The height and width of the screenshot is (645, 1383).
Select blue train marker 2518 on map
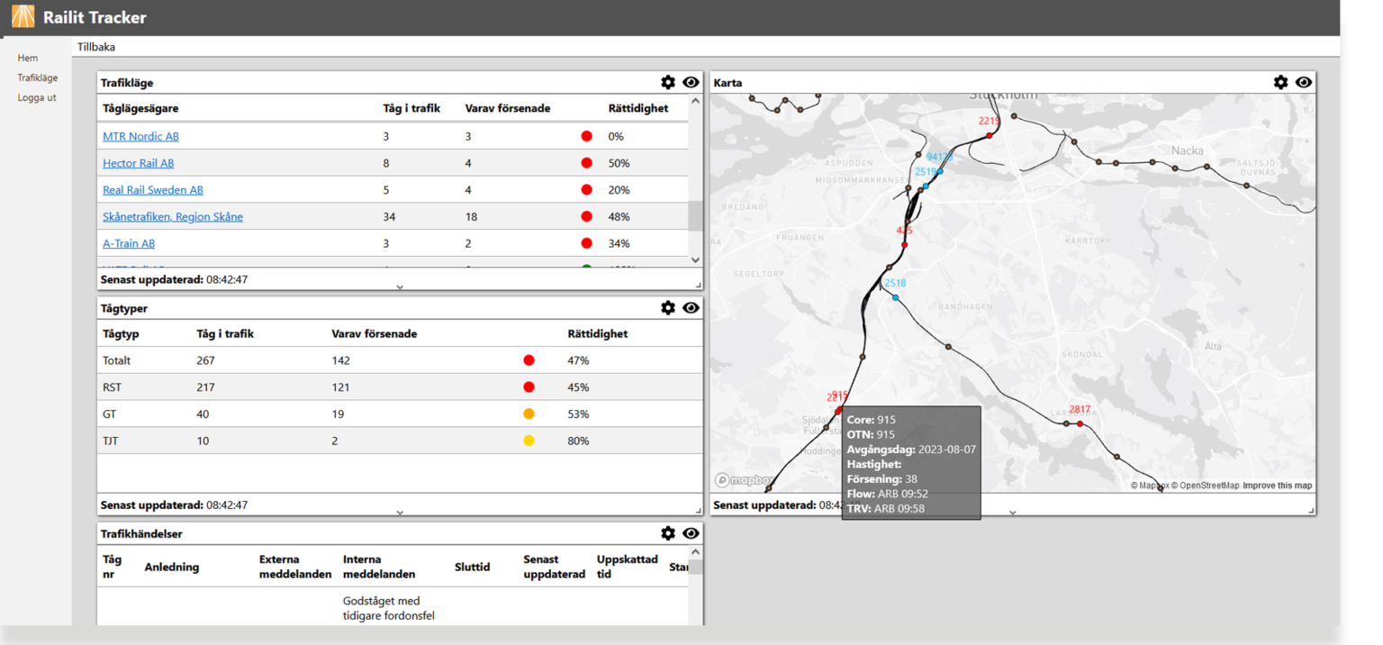click(x=894, y=295)
